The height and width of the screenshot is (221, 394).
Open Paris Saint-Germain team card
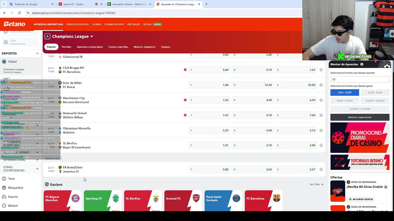point(223,201)
